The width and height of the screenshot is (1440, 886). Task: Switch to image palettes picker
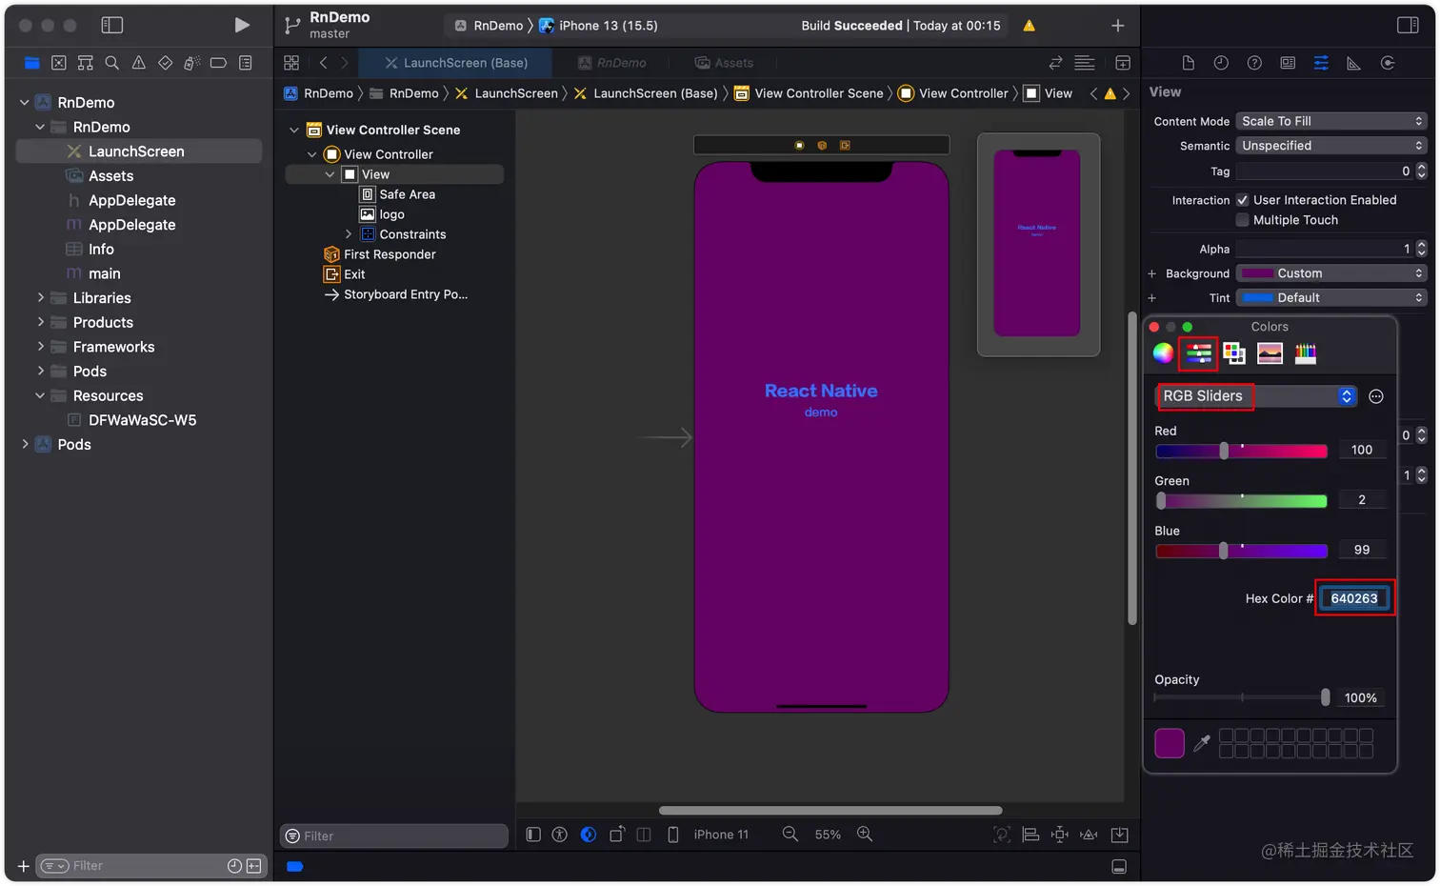pos(1270,353)
